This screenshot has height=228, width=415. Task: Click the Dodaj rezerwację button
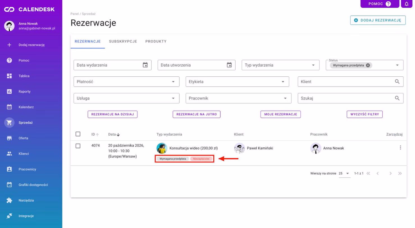[378, 20]
